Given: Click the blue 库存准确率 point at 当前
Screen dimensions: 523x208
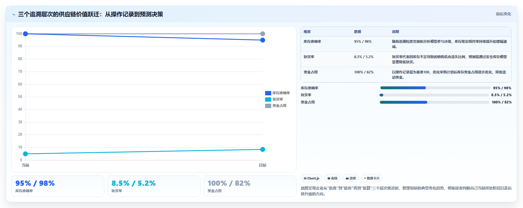Looking at the screenshot, I should click(x=26, y=34).
